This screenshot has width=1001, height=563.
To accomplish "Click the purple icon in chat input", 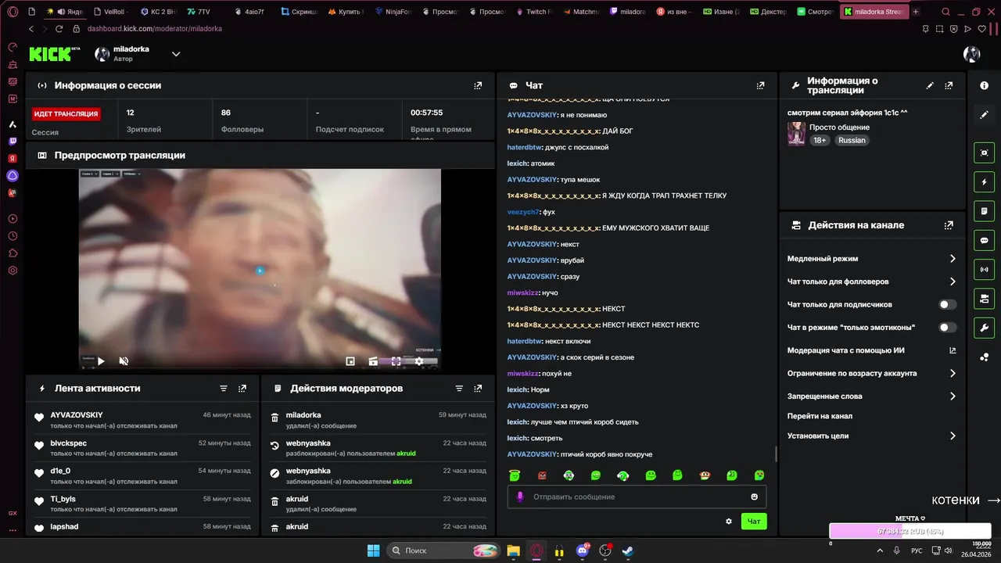I will (520, 497).
